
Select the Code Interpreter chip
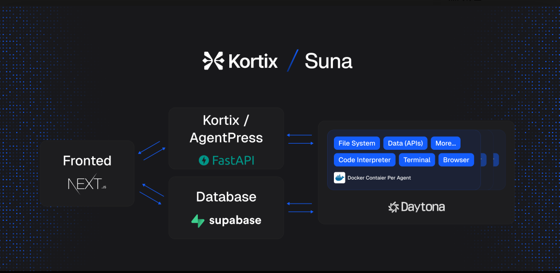(365, 160)
